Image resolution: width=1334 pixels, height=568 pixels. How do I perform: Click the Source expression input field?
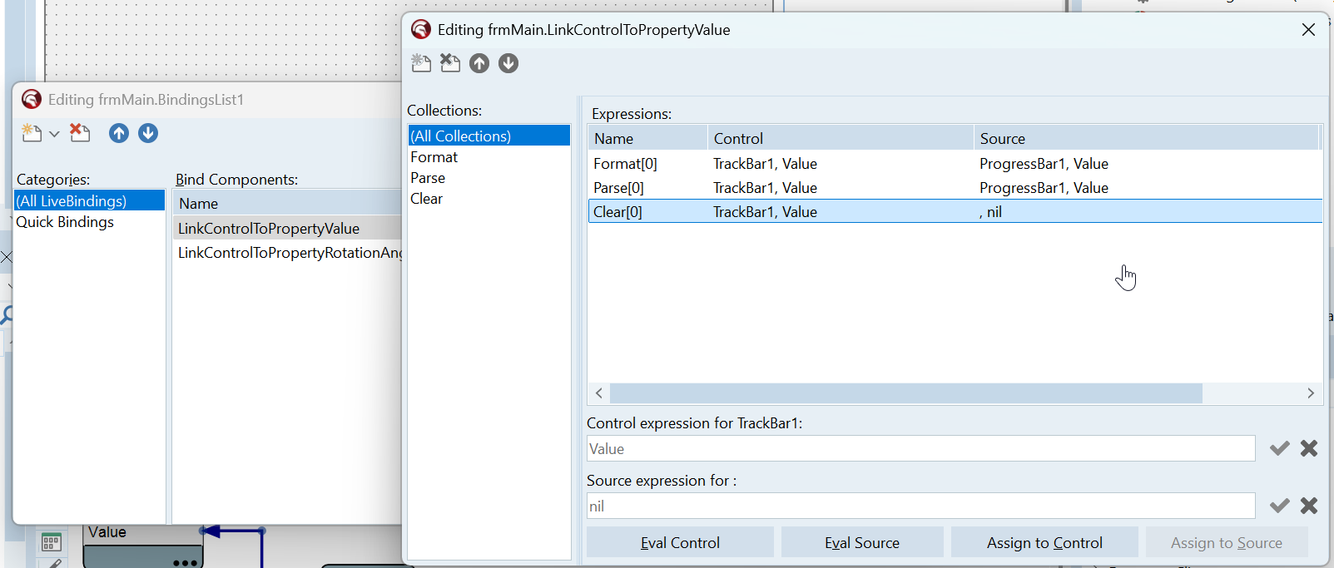click(920, 506)
